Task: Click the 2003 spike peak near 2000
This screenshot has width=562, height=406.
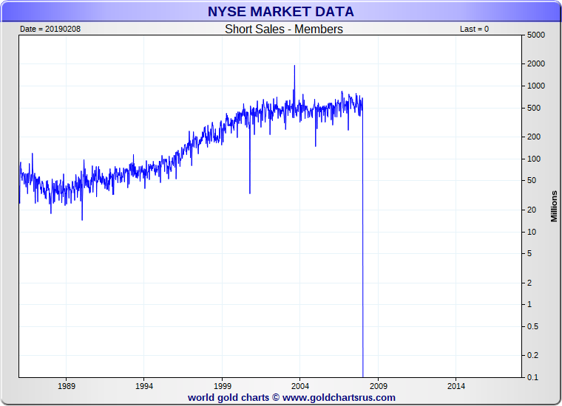Action: [294, 66]
